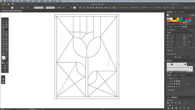Click Minus Front in Pathfinder

(172, 103)
